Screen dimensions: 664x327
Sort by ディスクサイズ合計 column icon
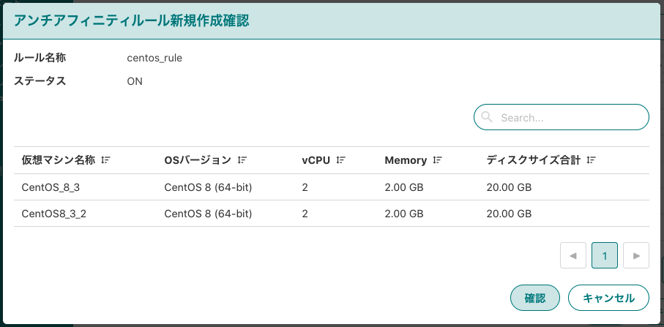592,160
